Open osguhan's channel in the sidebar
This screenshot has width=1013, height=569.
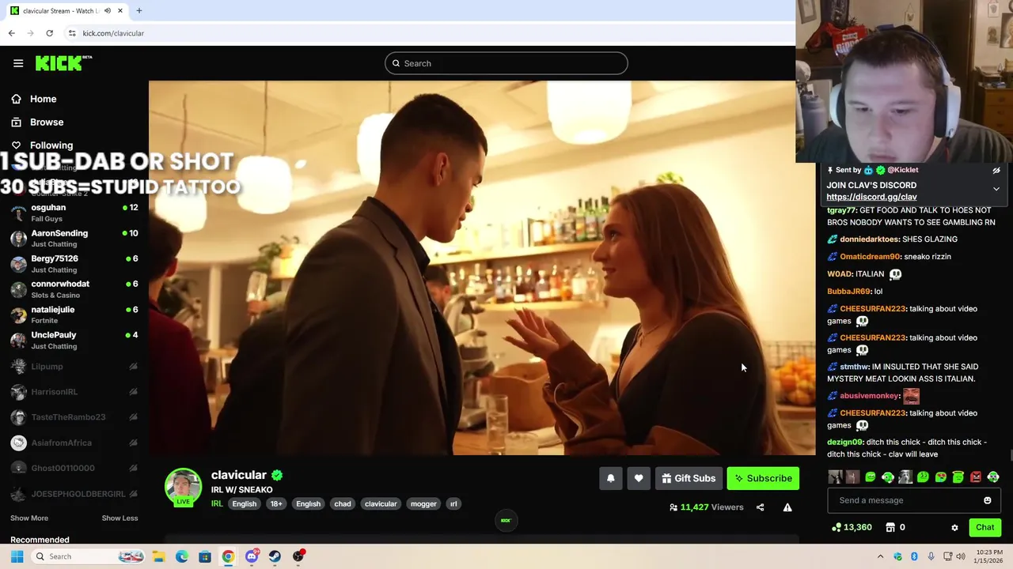[x=74, y=213]
